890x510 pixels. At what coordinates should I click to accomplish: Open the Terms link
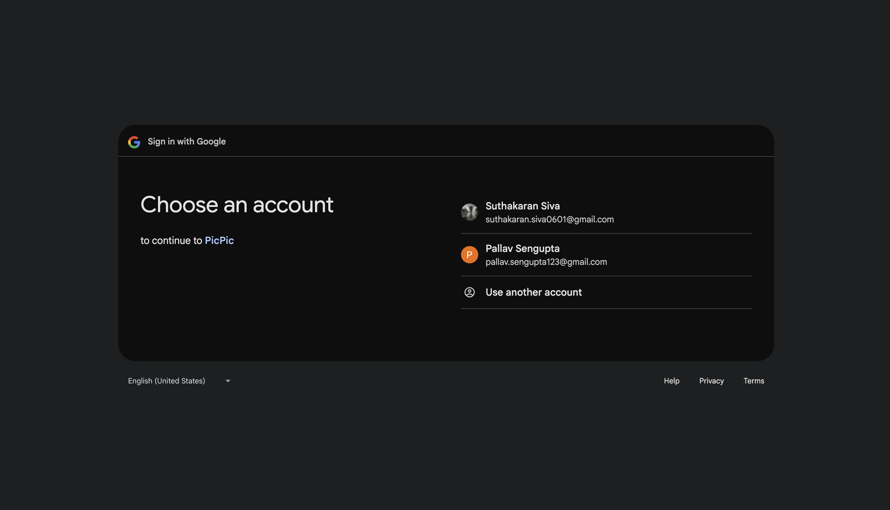point(753,381)
